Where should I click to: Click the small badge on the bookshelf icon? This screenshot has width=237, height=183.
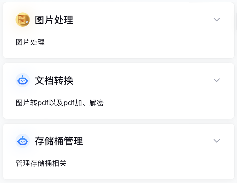coord(27,22)
